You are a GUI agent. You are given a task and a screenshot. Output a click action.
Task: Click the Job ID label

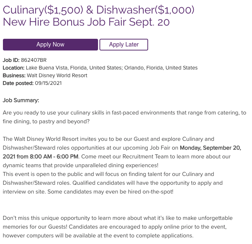click(x=11, y=60)
